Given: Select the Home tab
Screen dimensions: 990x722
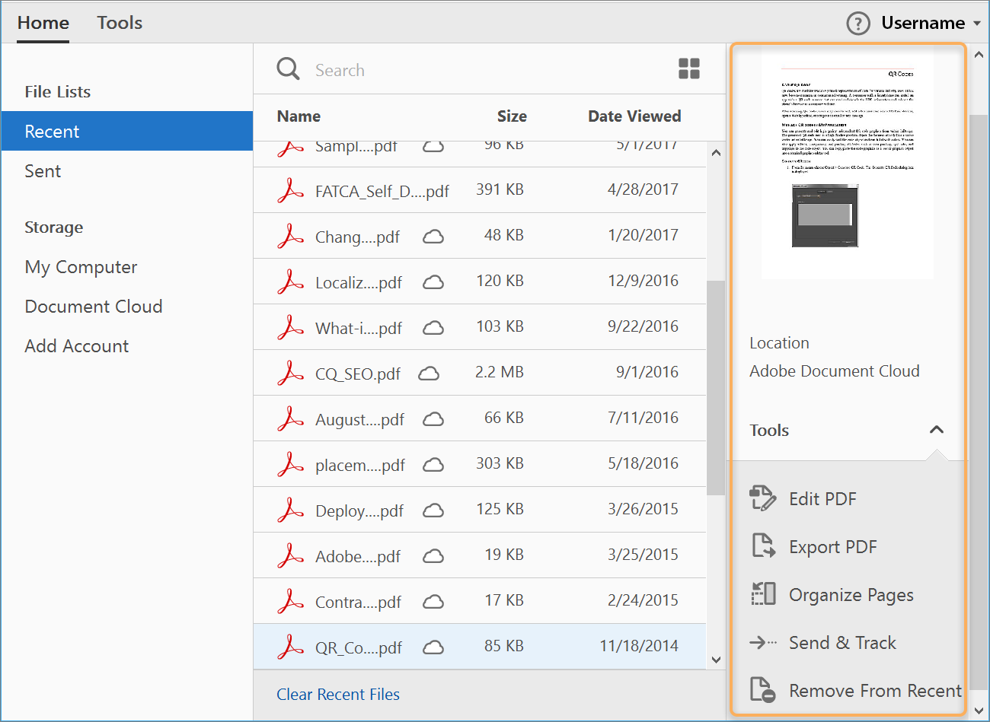Looking at the screenshot, I should coord(43,22).
